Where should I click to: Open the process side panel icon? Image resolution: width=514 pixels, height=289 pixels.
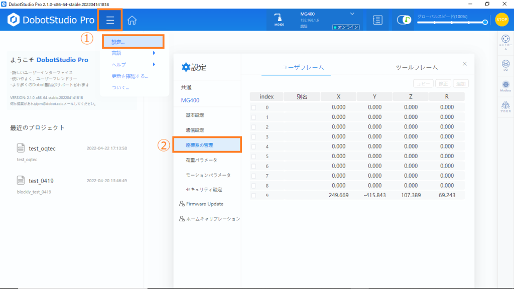(x=505, y=107)
